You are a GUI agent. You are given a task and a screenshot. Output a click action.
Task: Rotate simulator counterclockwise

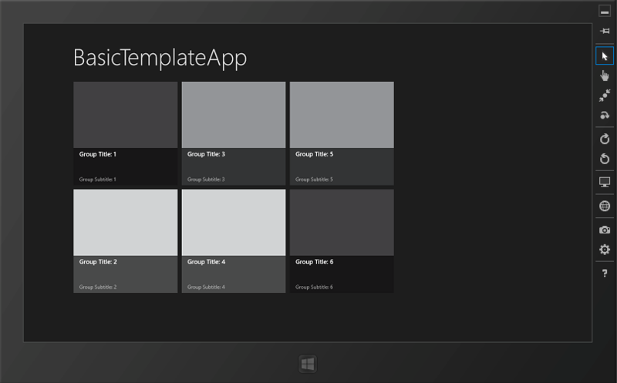605,159
